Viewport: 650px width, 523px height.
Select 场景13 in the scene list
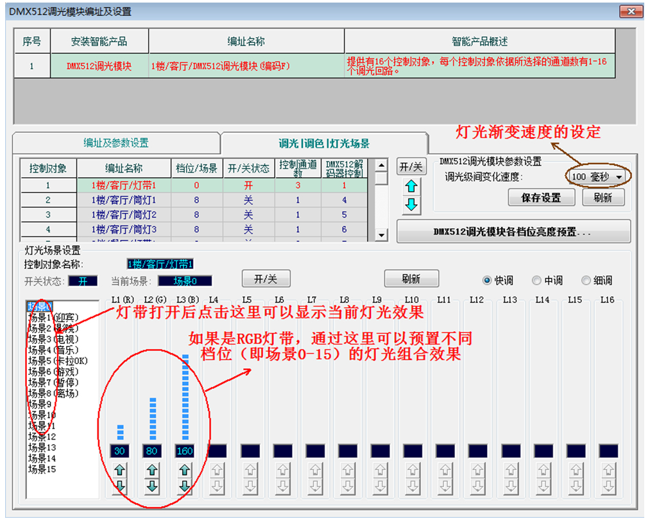pos(42,447)
